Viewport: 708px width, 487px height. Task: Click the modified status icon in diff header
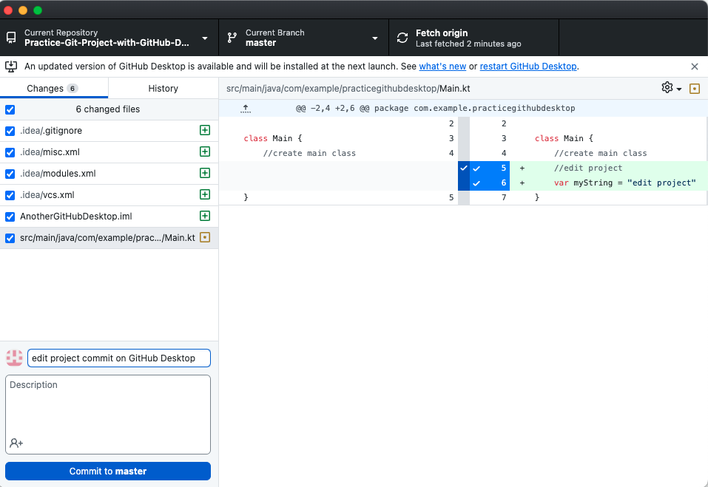695,89
